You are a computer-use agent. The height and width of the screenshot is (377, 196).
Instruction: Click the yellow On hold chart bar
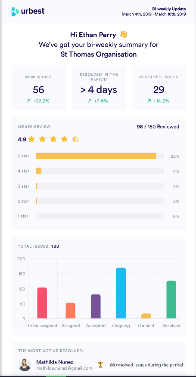click(x=146, y=316)
